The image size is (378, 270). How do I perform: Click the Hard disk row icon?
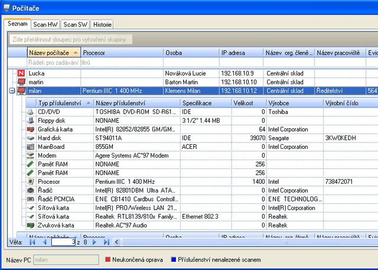tap(30, 138)
